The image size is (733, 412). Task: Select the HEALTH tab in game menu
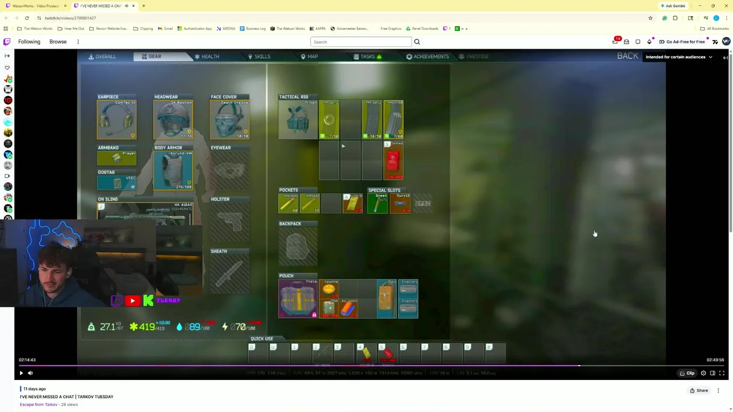click(207, 57)
